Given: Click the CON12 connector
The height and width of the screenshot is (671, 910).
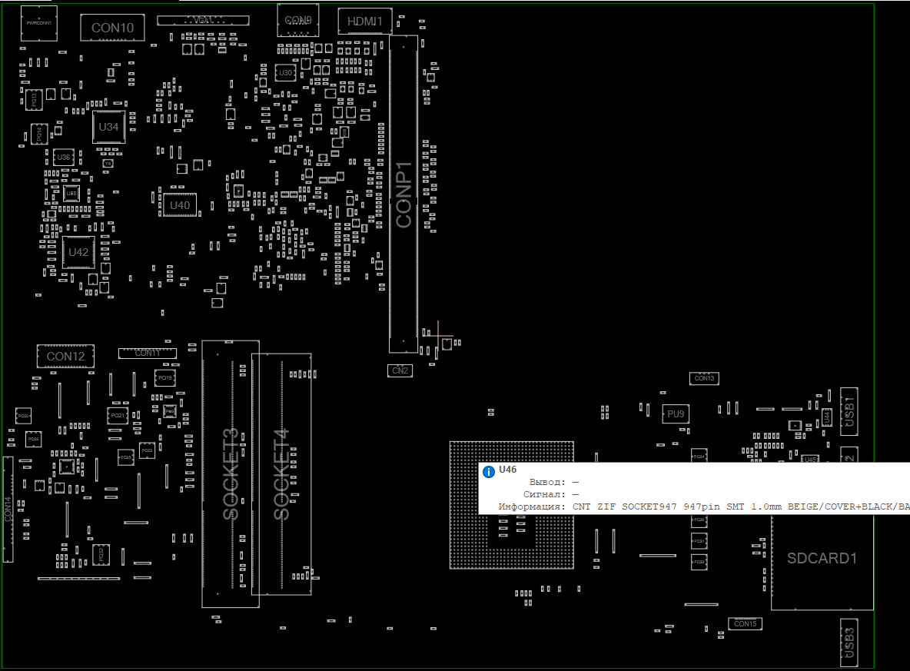Looking at the screenshot, I should (x=65, y=356).
